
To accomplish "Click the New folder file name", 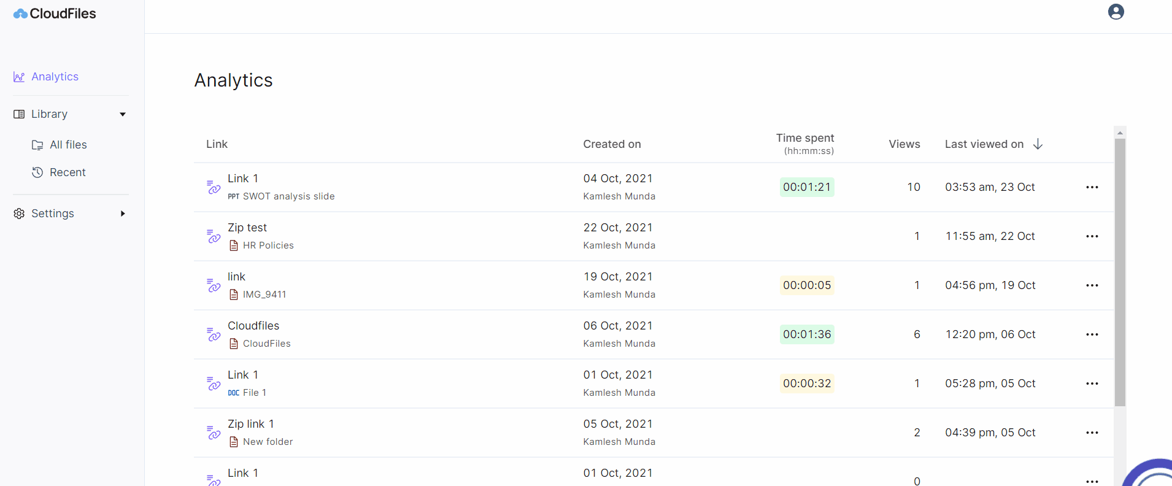I will click(x=268, y=442).
